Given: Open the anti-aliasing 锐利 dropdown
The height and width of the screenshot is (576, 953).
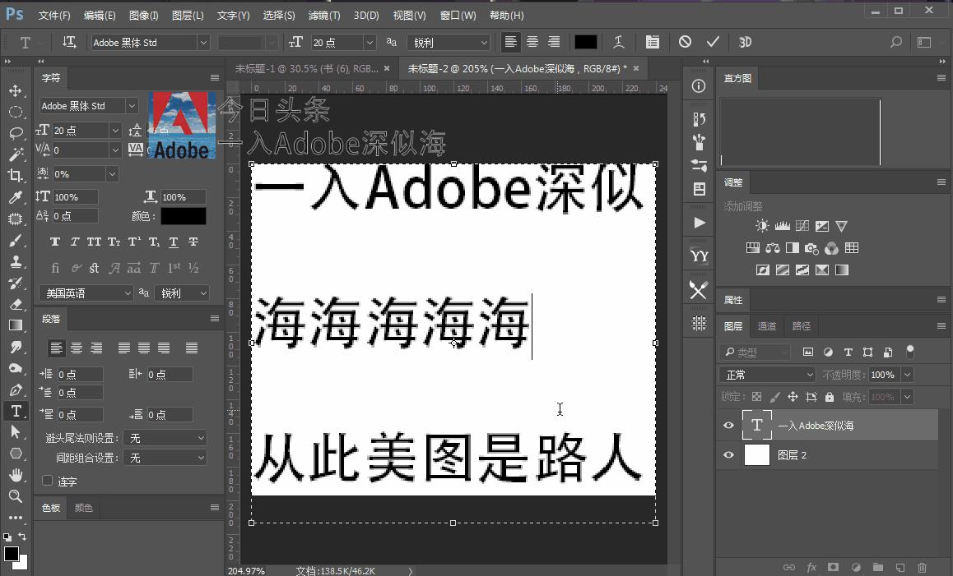Looking at the screenshot, I should pos(449,42).
